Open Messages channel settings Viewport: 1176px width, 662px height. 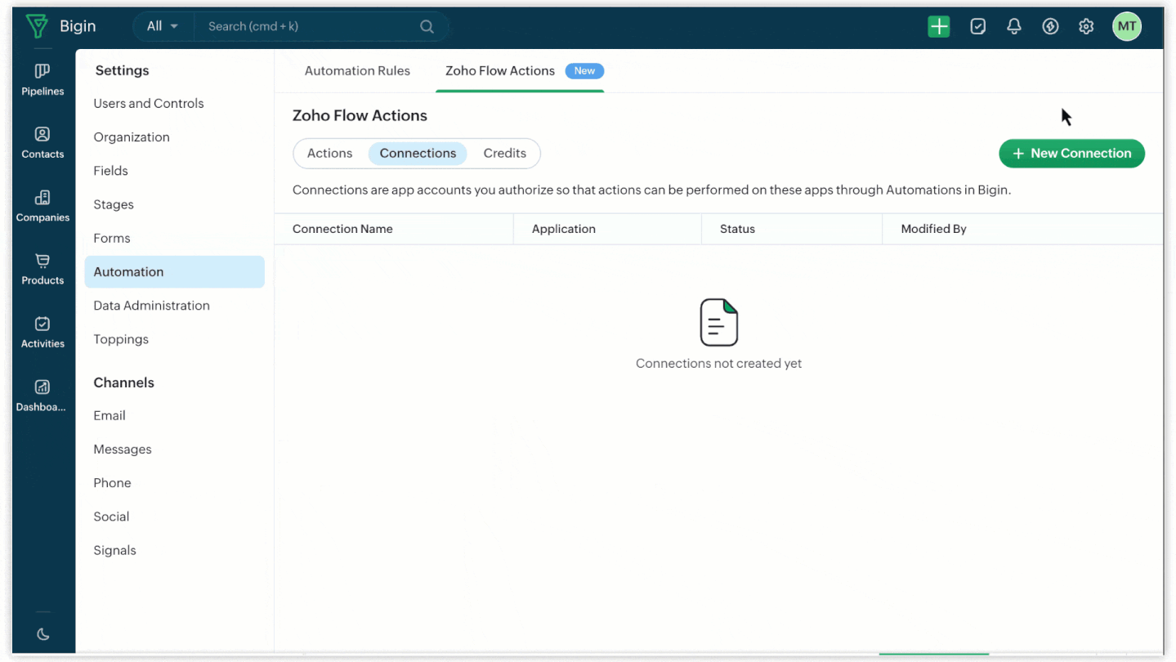tap(123, 449)
